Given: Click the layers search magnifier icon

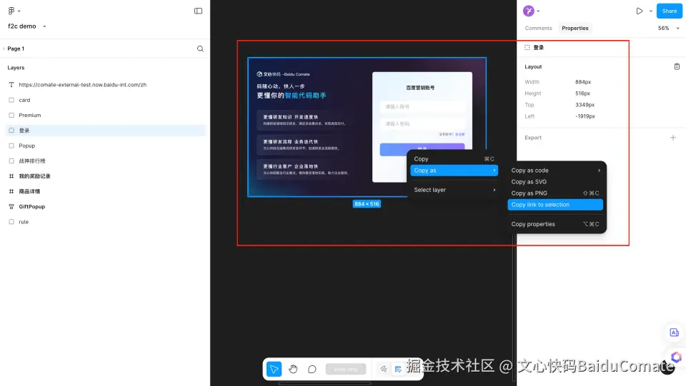Looking at the screenshot, I should (x=200, y=49).
